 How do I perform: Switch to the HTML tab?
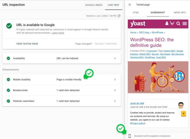(136, 12)
